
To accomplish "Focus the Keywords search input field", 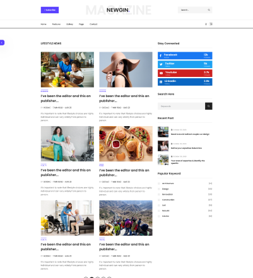I will pos(181,106).
